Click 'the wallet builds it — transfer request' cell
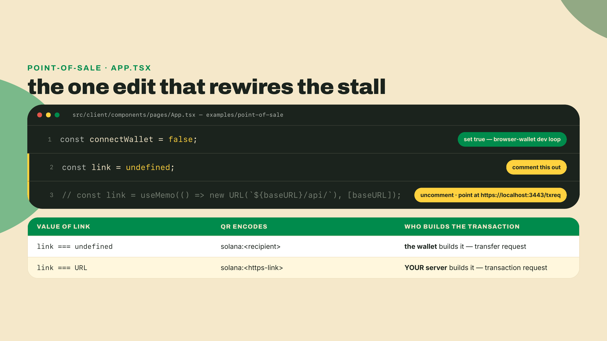 point(465,247)
